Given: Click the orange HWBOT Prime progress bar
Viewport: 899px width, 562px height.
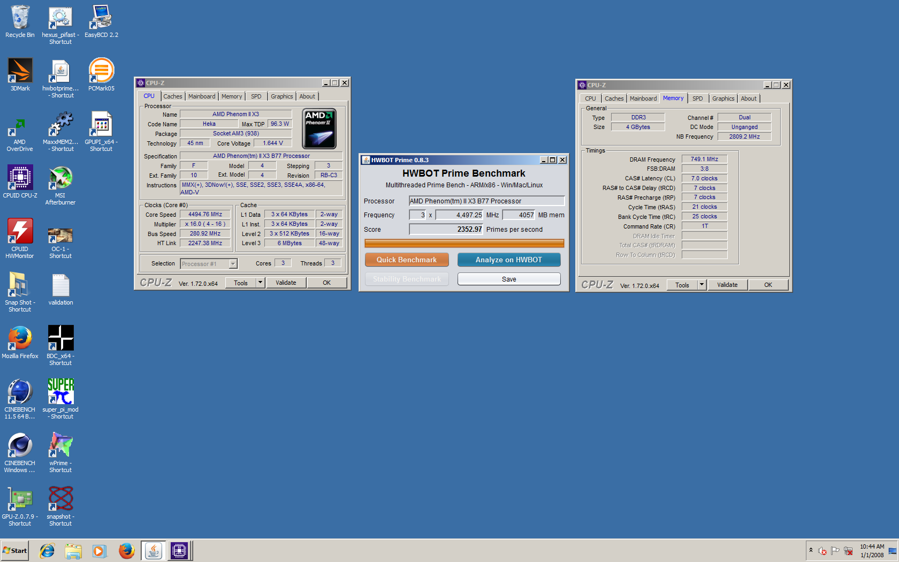Looking at the screenshot, I should 464,243.
